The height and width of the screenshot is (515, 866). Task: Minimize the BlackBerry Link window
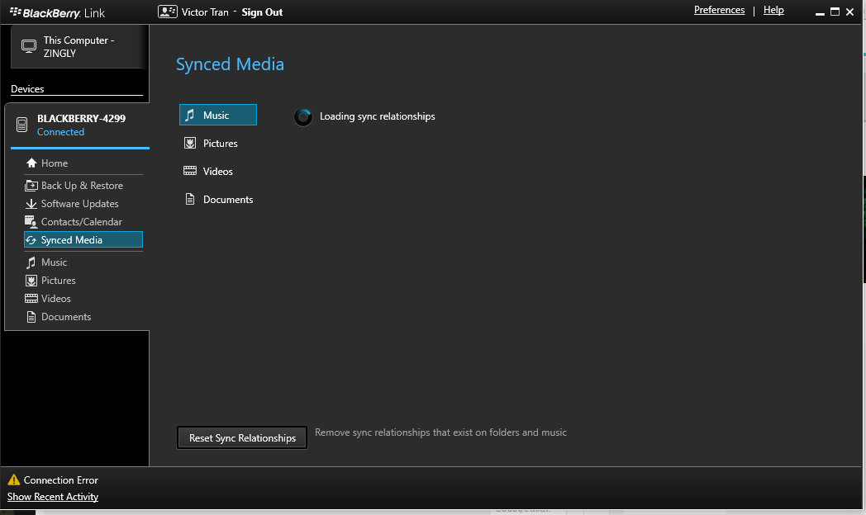point(820,12)
